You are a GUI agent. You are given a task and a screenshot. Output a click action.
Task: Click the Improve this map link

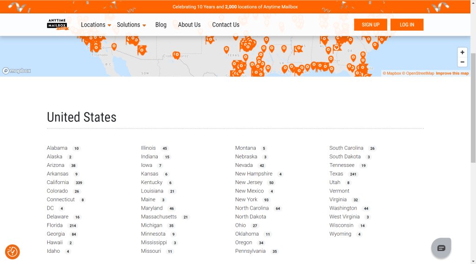(452, 73)
